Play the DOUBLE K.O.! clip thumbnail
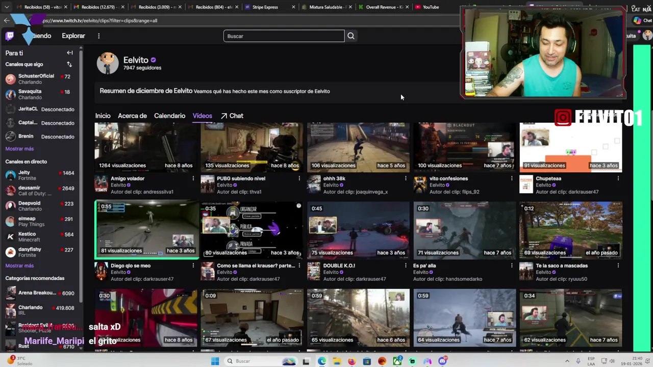Screen dimensions: 653x367 (x=358, y=229)
